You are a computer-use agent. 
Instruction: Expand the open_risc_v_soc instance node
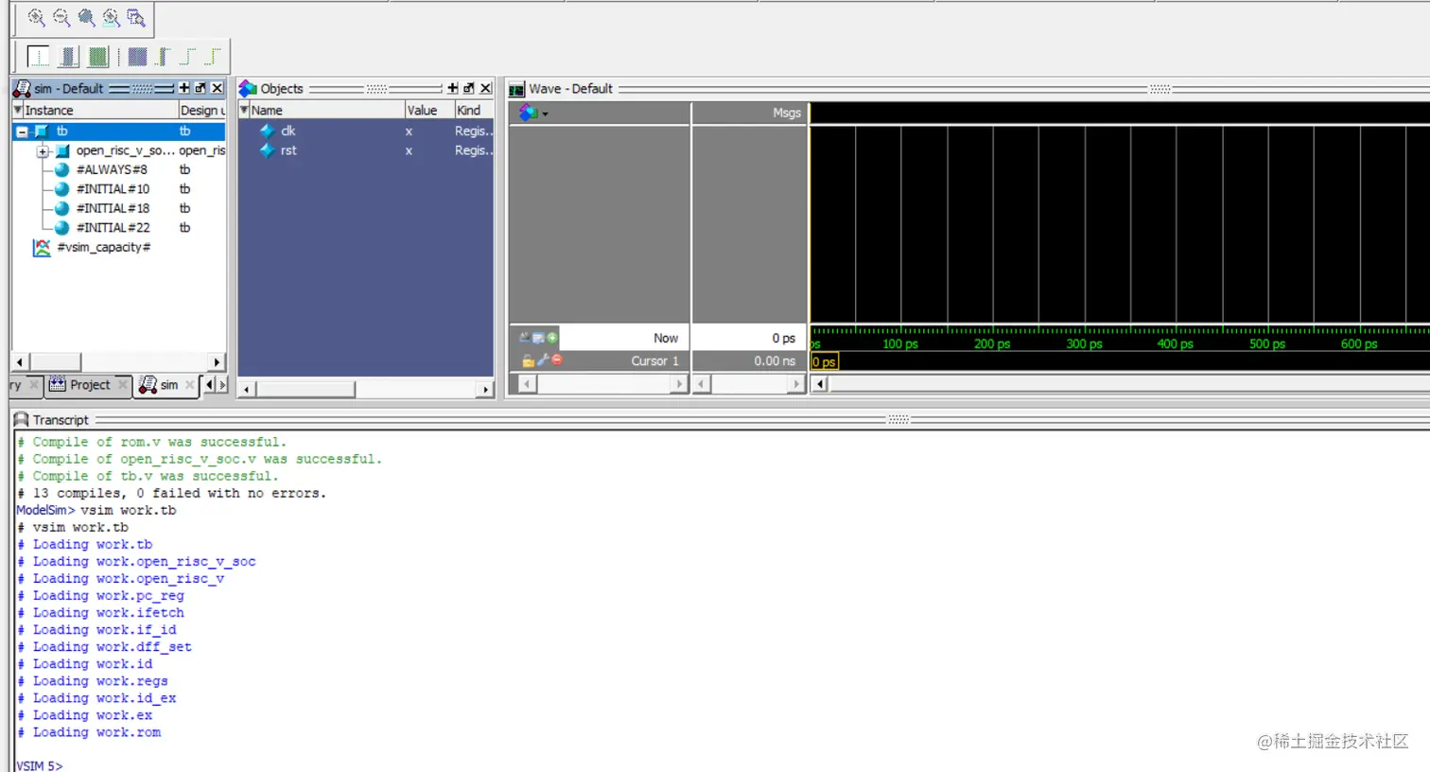[x=43, y=151]
